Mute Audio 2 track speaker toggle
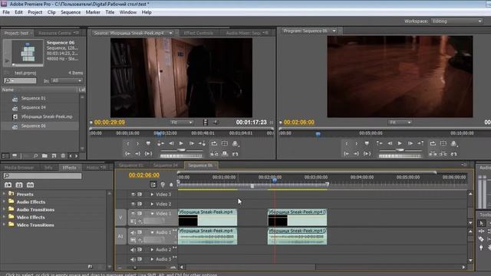 tap(133, 250)
